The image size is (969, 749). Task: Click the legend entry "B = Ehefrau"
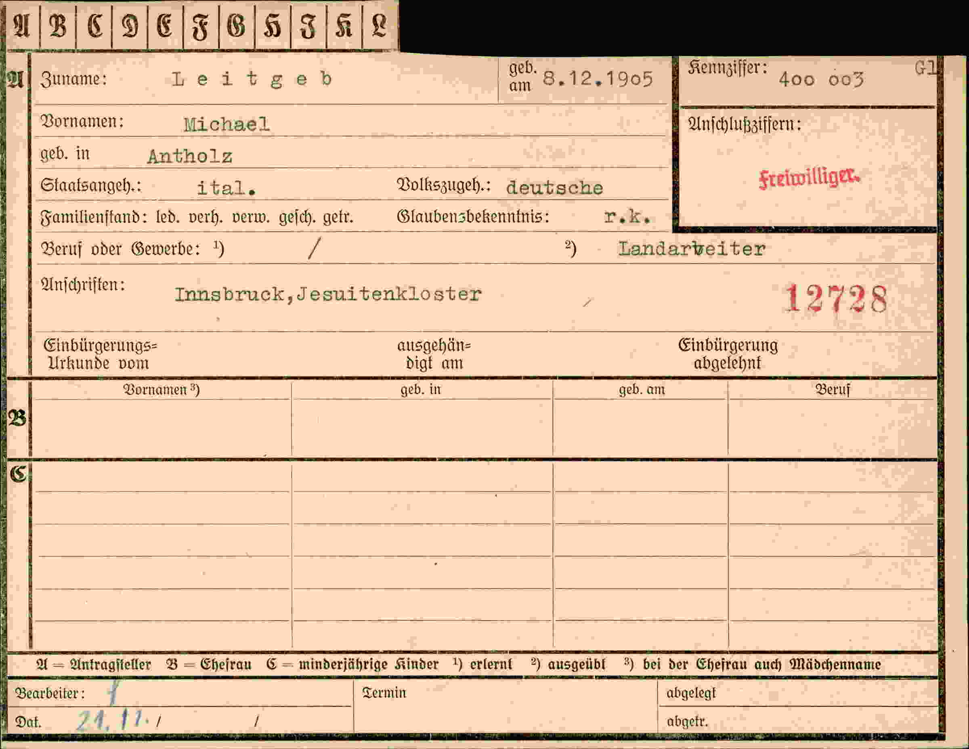click(208, 664)
